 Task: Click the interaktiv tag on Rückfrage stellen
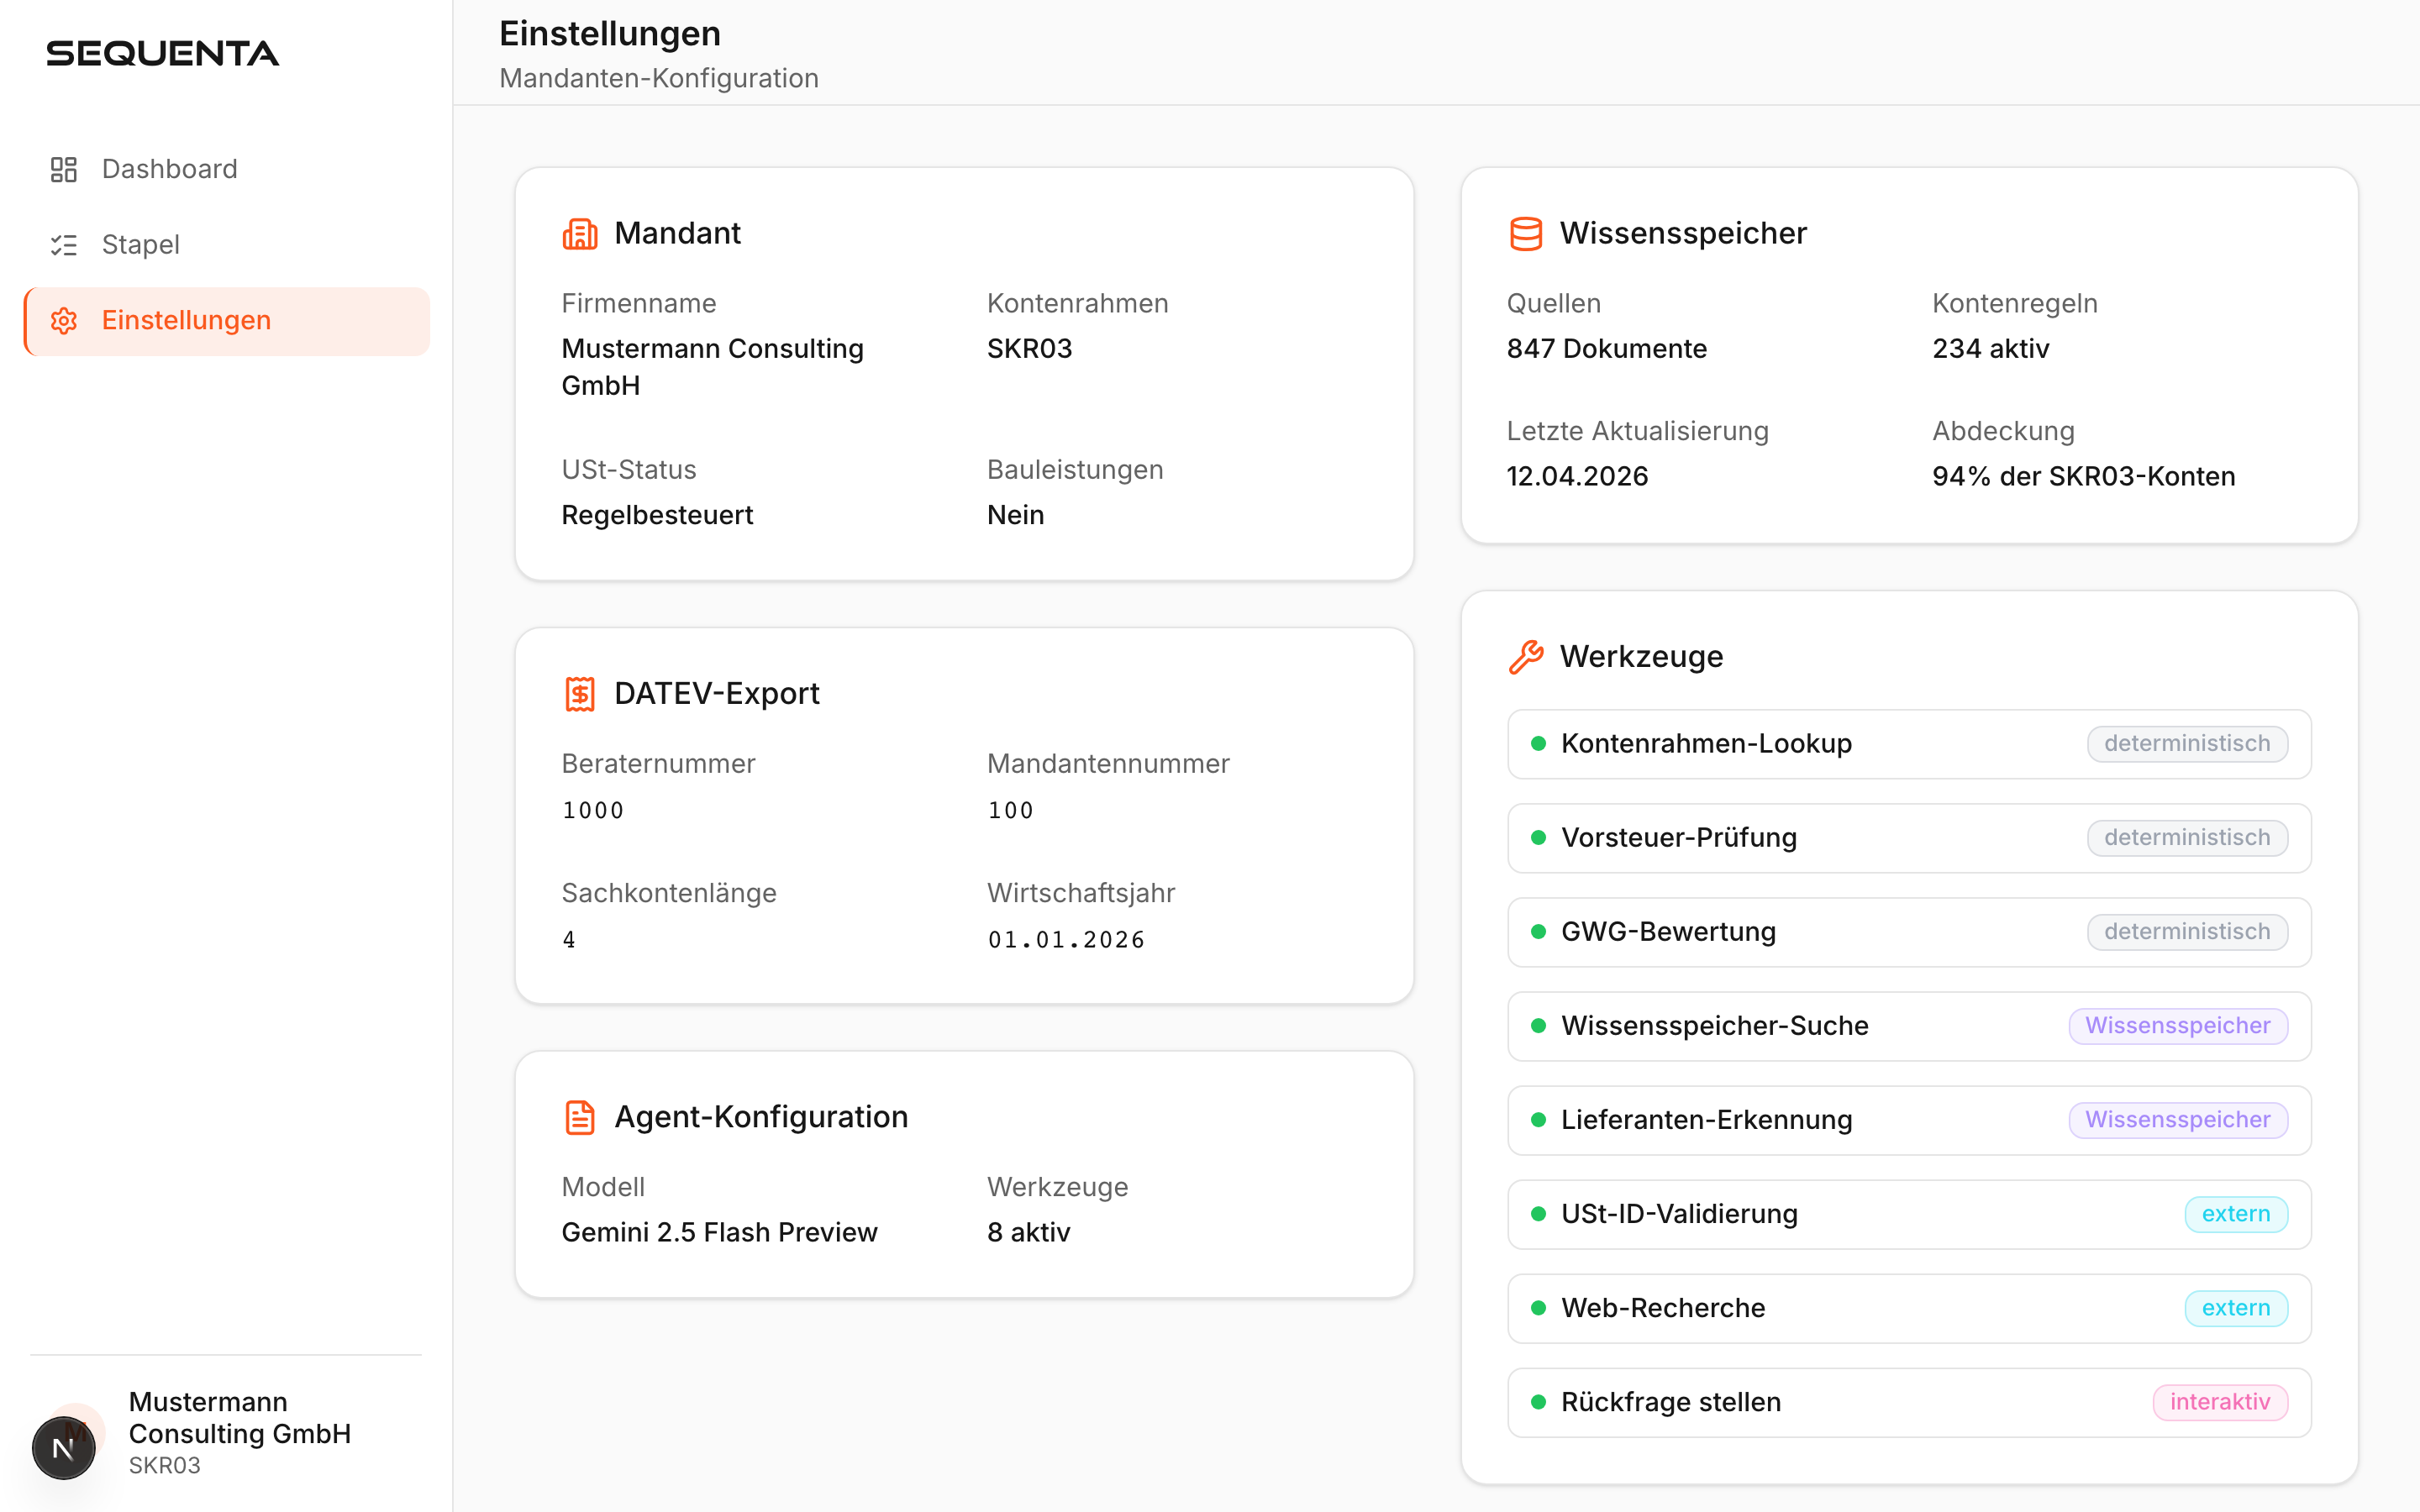pyautogui.click(x=2220, y=1402)
